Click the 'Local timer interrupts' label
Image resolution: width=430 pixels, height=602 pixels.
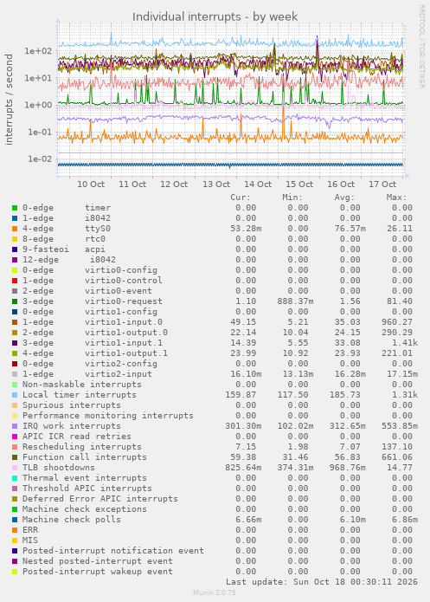[80, 395]
